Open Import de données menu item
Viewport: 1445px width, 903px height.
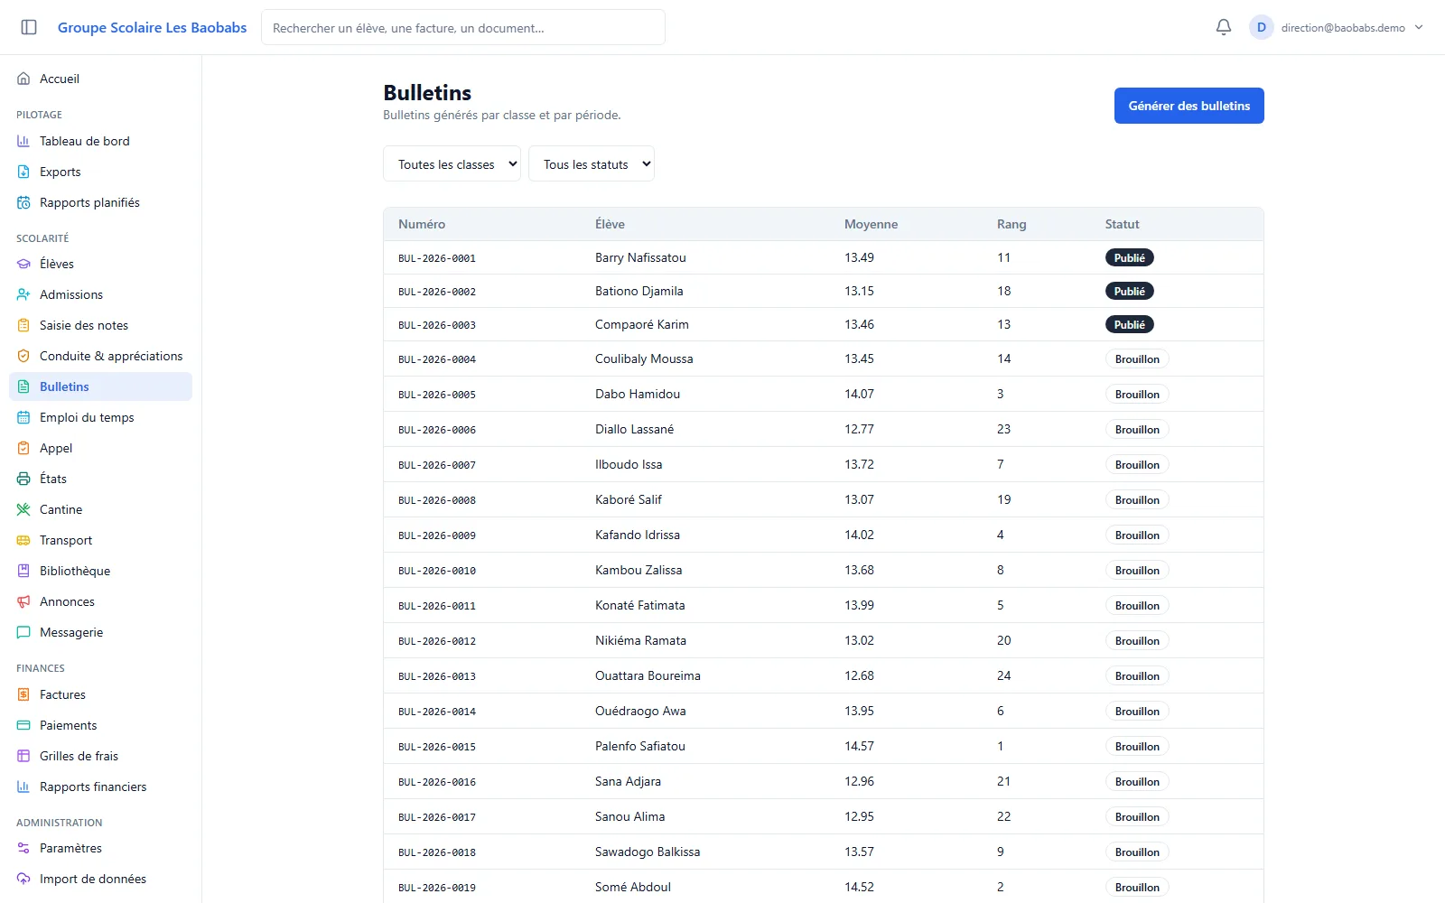click(100, 879)
